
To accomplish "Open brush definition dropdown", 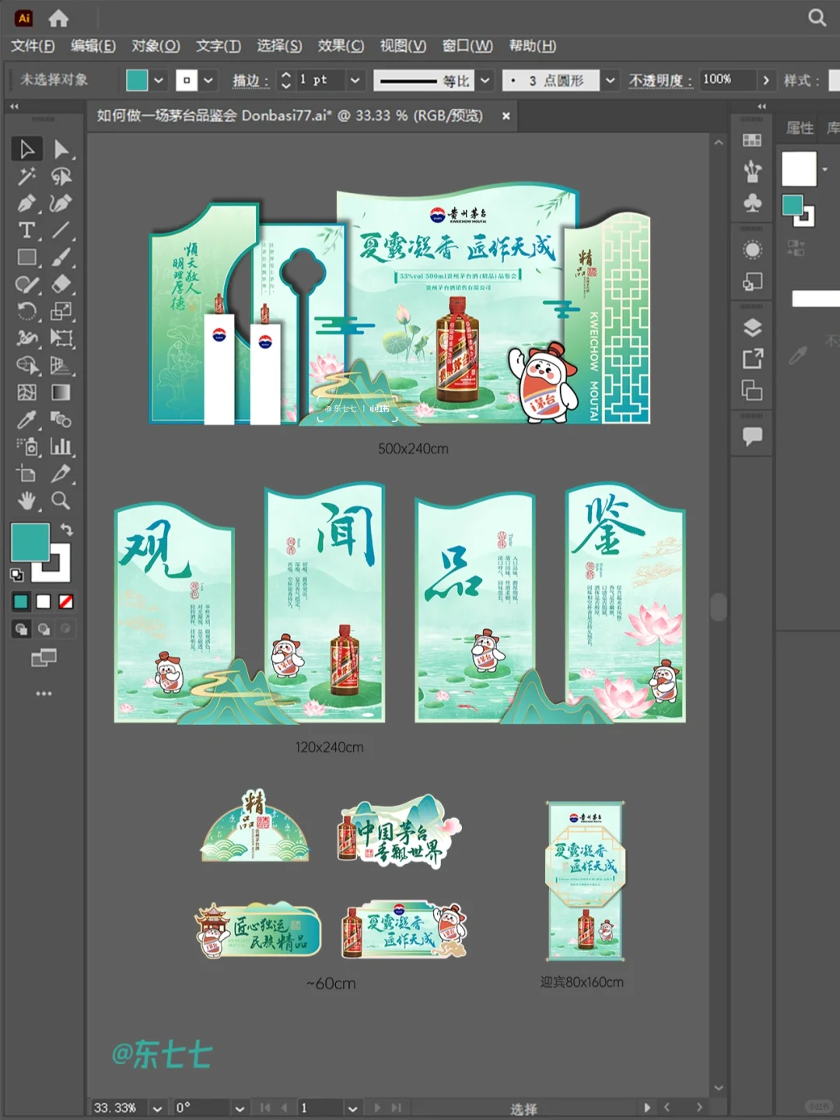I will coord(610,80).
